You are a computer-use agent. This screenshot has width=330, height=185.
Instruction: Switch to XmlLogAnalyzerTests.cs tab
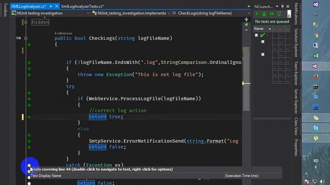82,7
